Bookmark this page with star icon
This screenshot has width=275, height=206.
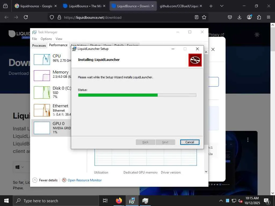tap(204, 17)
